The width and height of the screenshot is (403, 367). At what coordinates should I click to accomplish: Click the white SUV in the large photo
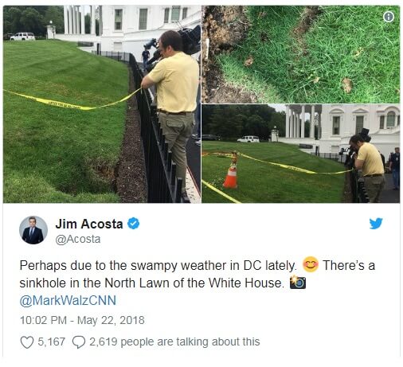22,37
